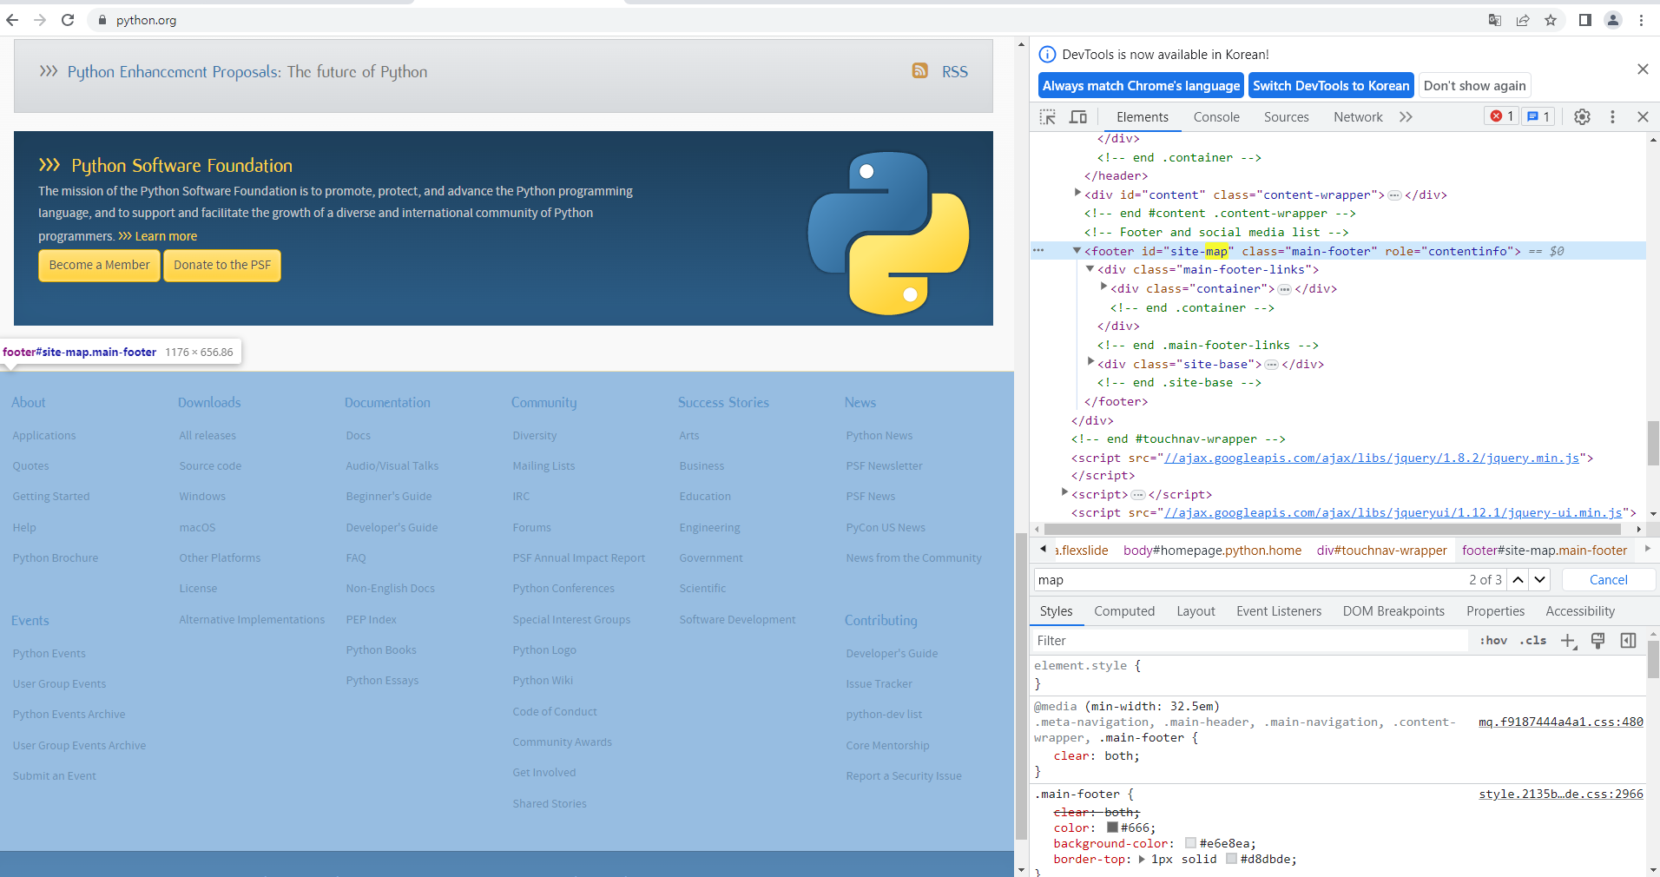Expand the content-wrapper div node
Screen dimensions: 1660x877
pos(1077,193)
